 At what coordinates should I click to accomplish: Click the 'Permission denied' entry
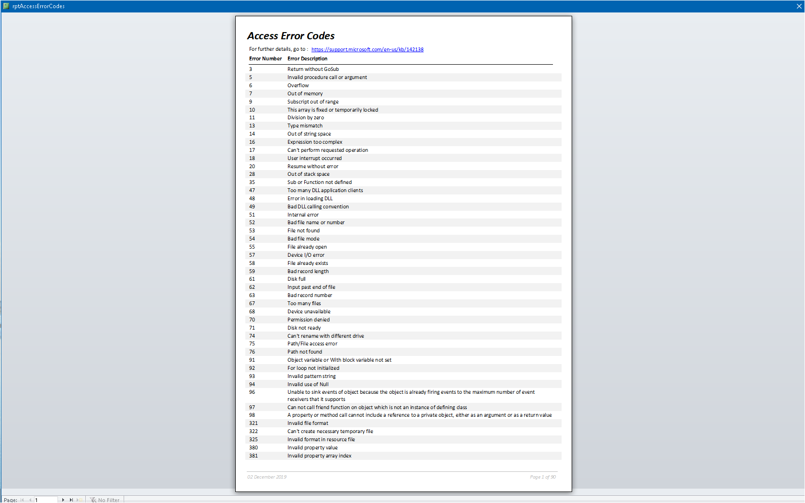[309, 320]
